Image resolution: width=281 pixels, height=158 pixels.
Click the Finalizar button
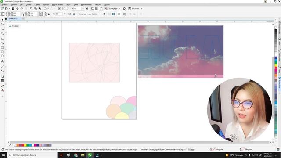(x=14, y=26)
